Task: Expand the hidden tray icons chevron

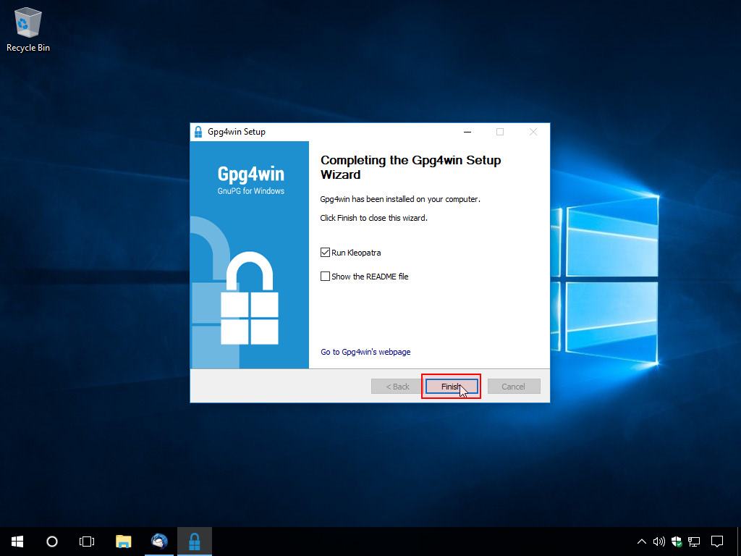Action: 641,541
